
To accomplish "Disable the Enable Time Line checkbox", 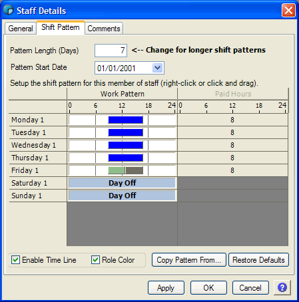I will [x=16, y=259].
